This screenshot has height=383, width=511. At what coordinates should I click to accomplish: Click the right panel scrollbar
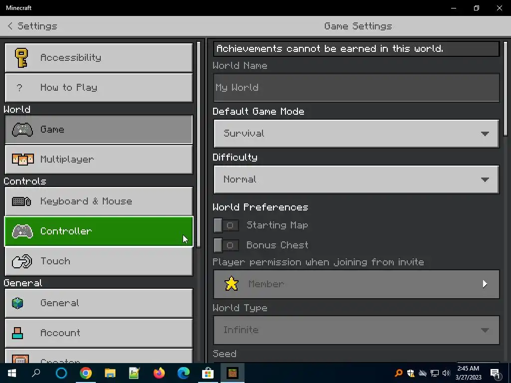click(506, 88)
